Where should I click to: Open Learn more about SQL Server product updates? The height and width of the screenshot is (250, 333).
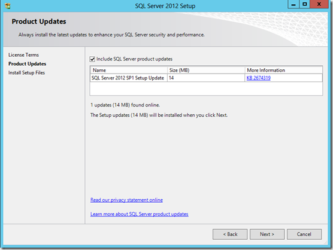pyautogui.click(x=140, y=214)
